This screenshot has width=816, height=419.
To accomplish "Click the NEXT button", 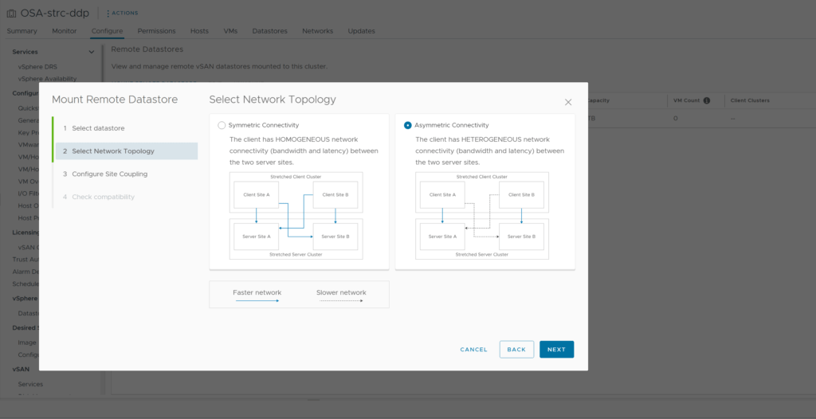I will pos(556,349).
